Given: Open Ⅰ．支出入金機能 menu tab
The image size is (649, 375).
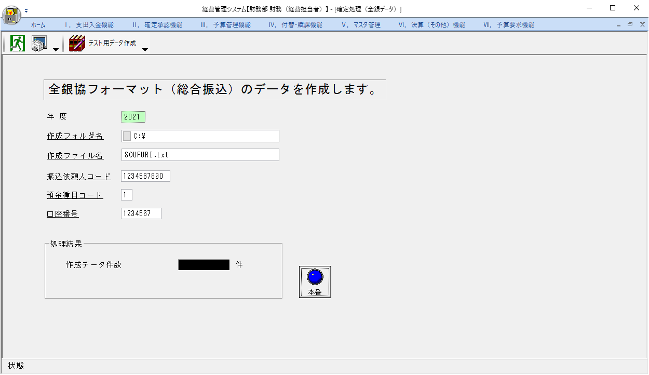Looking at the screenshot, I should point(89,25).
